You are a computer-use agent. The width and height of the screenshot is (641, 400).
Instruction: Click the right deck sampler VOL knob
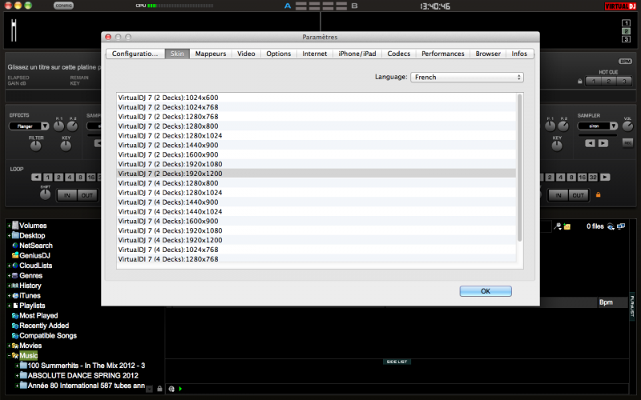(x=627, y=126)
